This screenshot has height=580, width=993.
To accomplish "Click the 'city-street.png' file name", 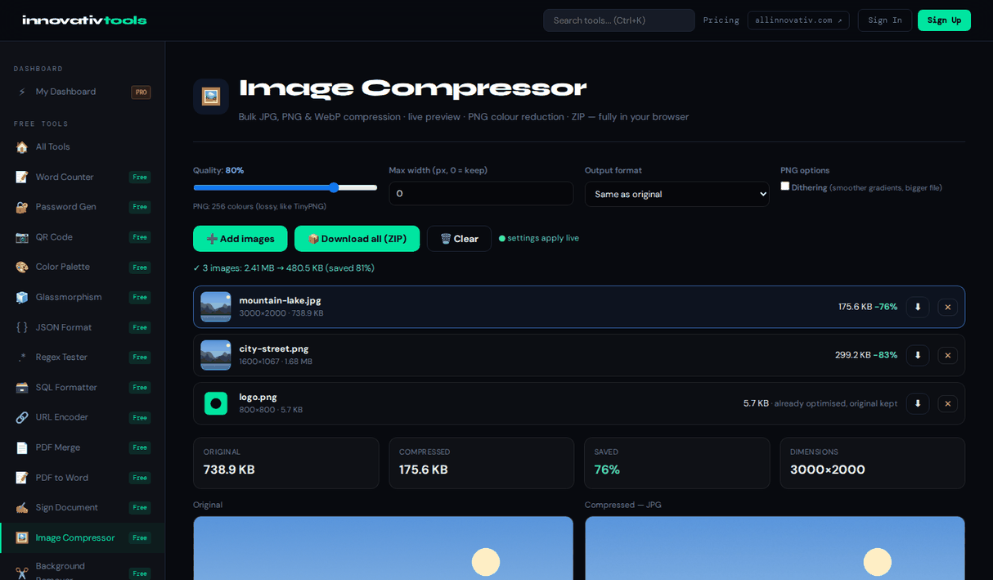I will (x=274, y=348).
